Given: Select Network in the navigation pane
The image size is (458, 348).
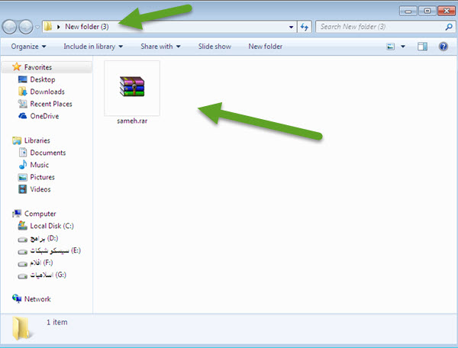Looking at the screenshot, I should tap(37, 299).
